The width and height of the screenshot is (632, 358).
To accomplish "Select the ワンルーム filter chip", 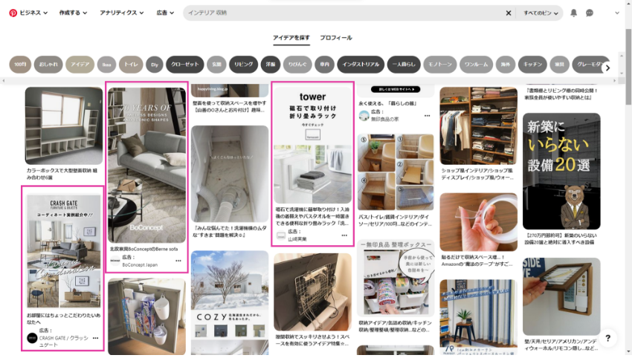I will [476, 65].
